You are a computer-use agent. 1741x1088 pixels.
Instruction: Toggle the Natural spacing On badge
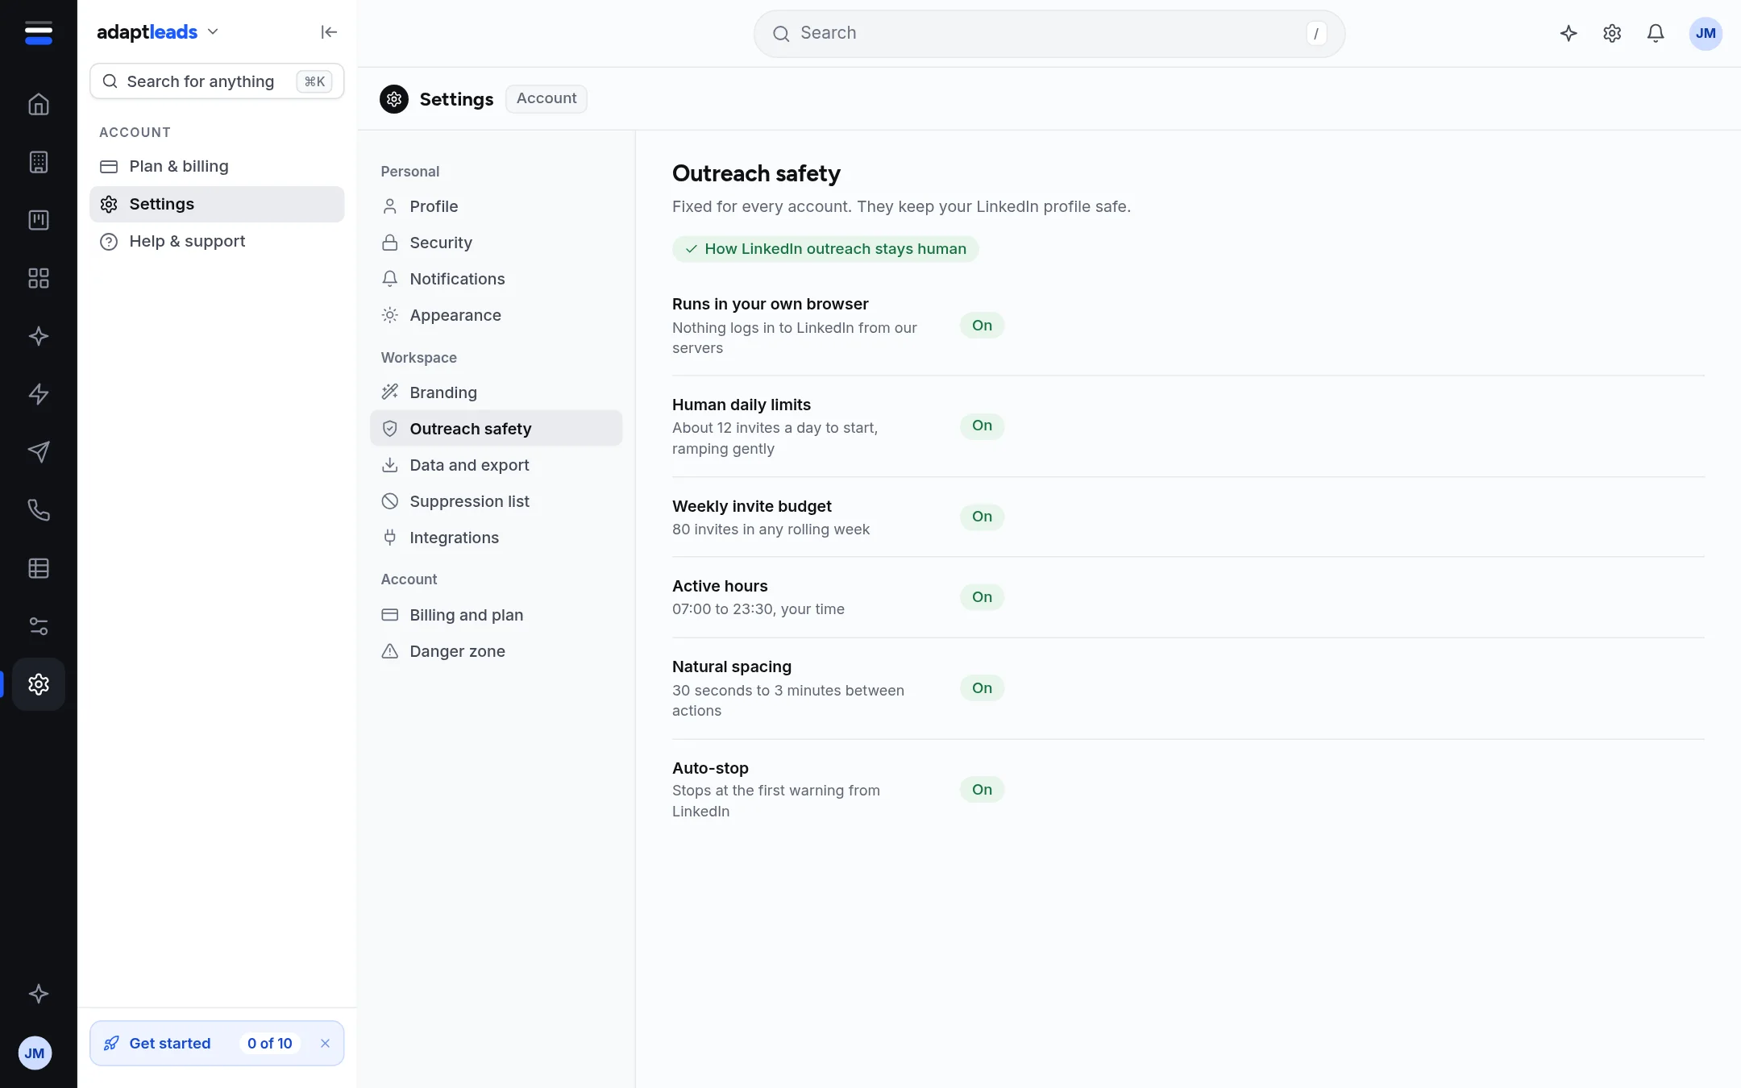click(x=982, y=688)
